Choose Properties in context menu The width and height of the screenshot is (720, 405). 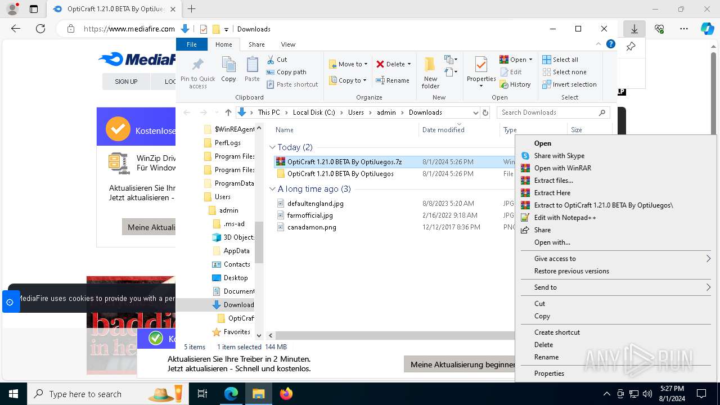click(616, 373)
